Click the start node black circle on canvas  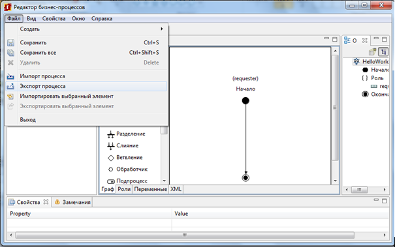(245, 100)
